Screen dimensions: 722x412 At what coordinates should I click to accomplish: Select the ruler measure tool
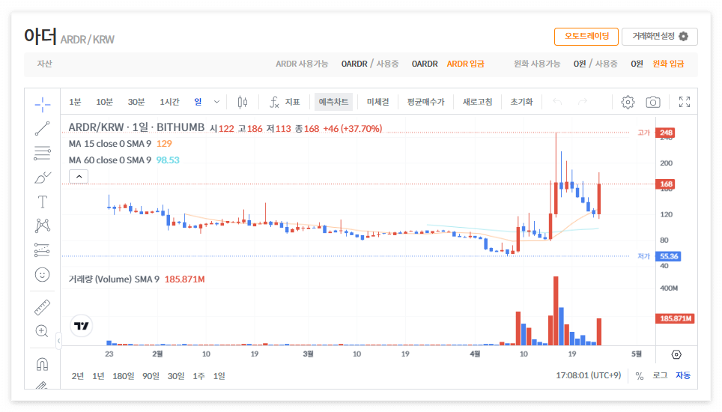(x=43, y=308)
